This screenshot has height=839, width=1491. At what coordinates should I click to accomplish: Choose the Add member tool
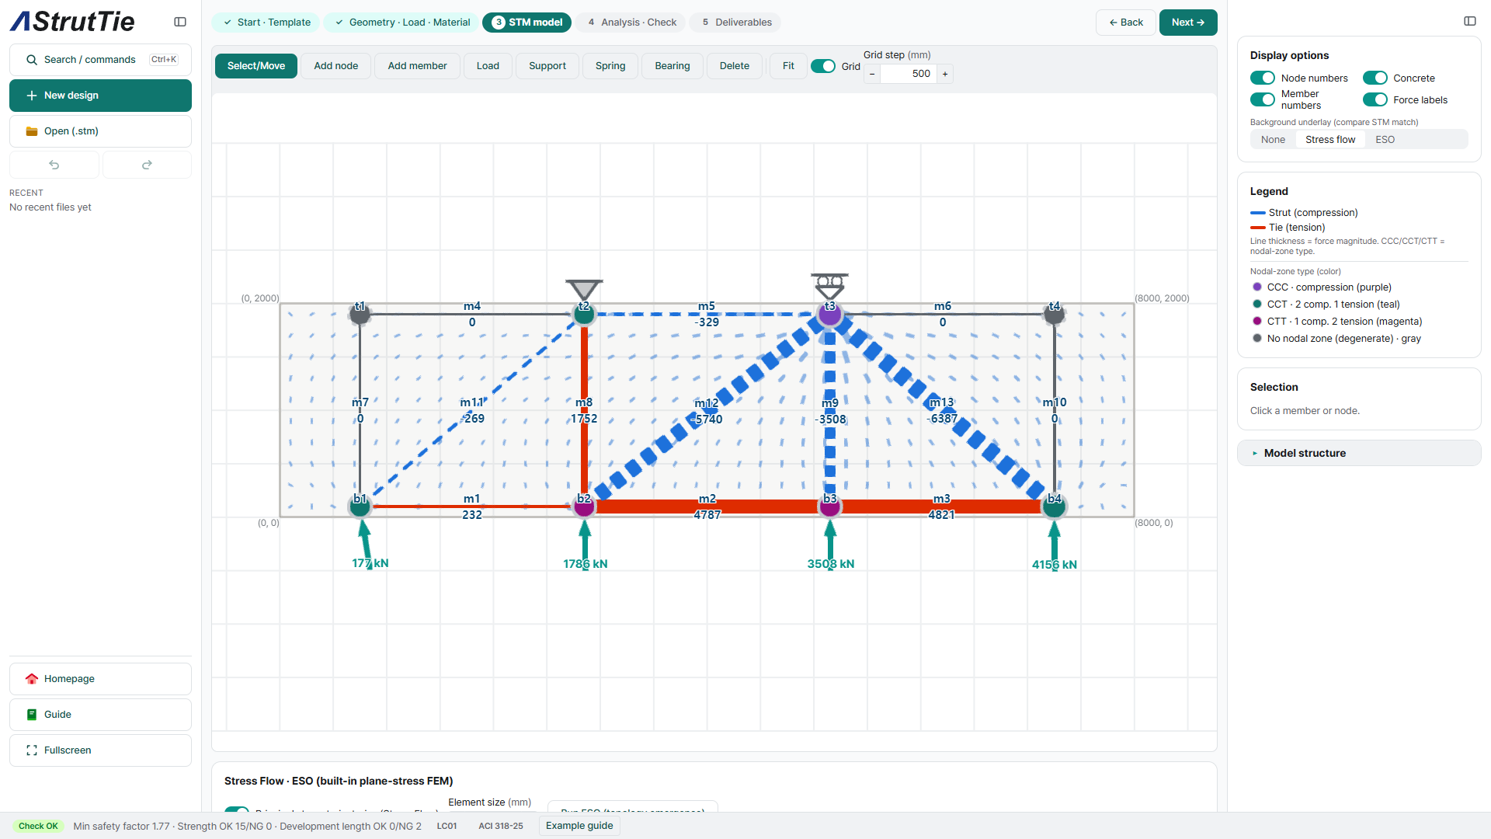[x=417, y=66]
